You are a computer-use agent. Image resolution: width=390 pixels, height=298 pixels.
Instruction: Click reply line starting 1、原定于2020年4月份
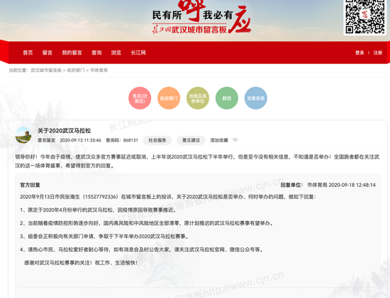[x=98, y=210]
